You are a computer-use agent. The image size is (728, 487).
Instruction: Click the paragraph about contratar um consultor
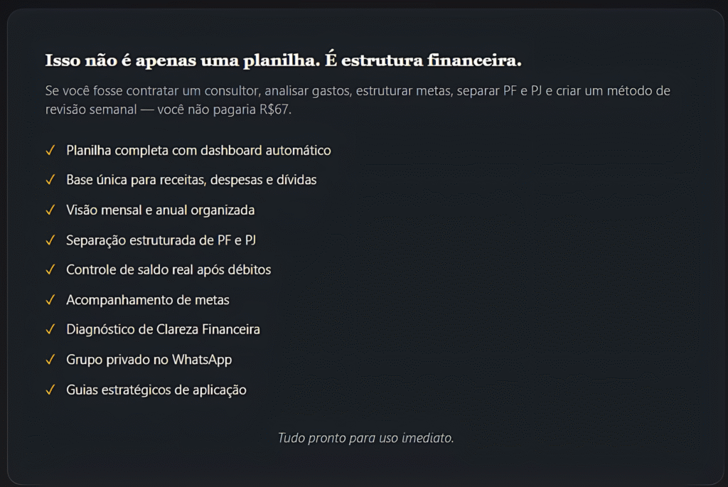pyautogui.click(x=357, y=101)
